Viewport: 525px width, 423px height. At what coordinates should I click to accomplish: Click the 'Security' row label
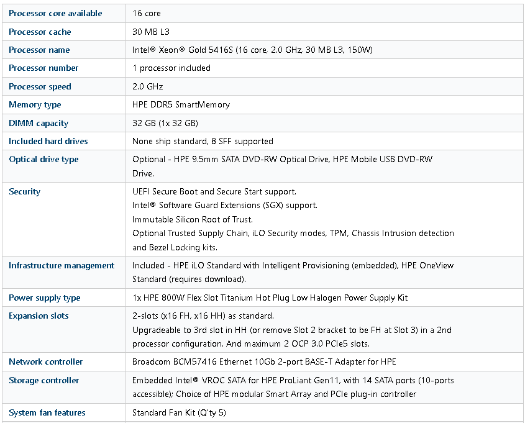(24, 192)
